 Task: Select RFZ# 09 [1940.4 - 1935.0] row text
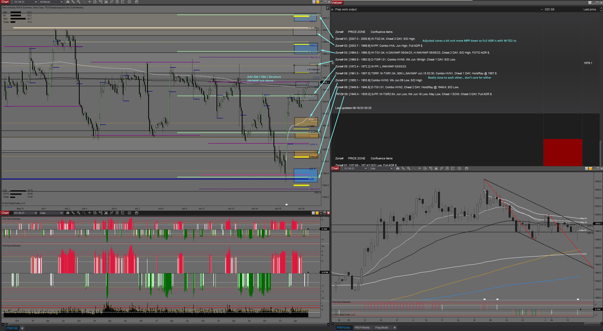pos(414,94)
